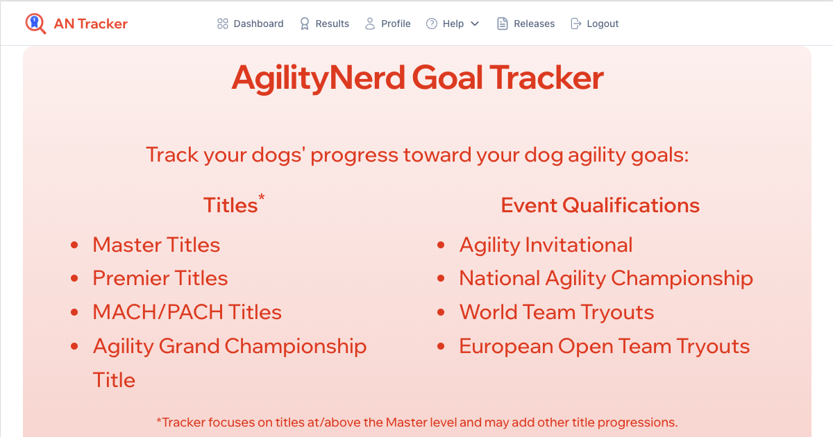Image resolution: width=833 pixels, height=437 pixels.
Task: Open the Dashboard menu item
Action: 258,23
